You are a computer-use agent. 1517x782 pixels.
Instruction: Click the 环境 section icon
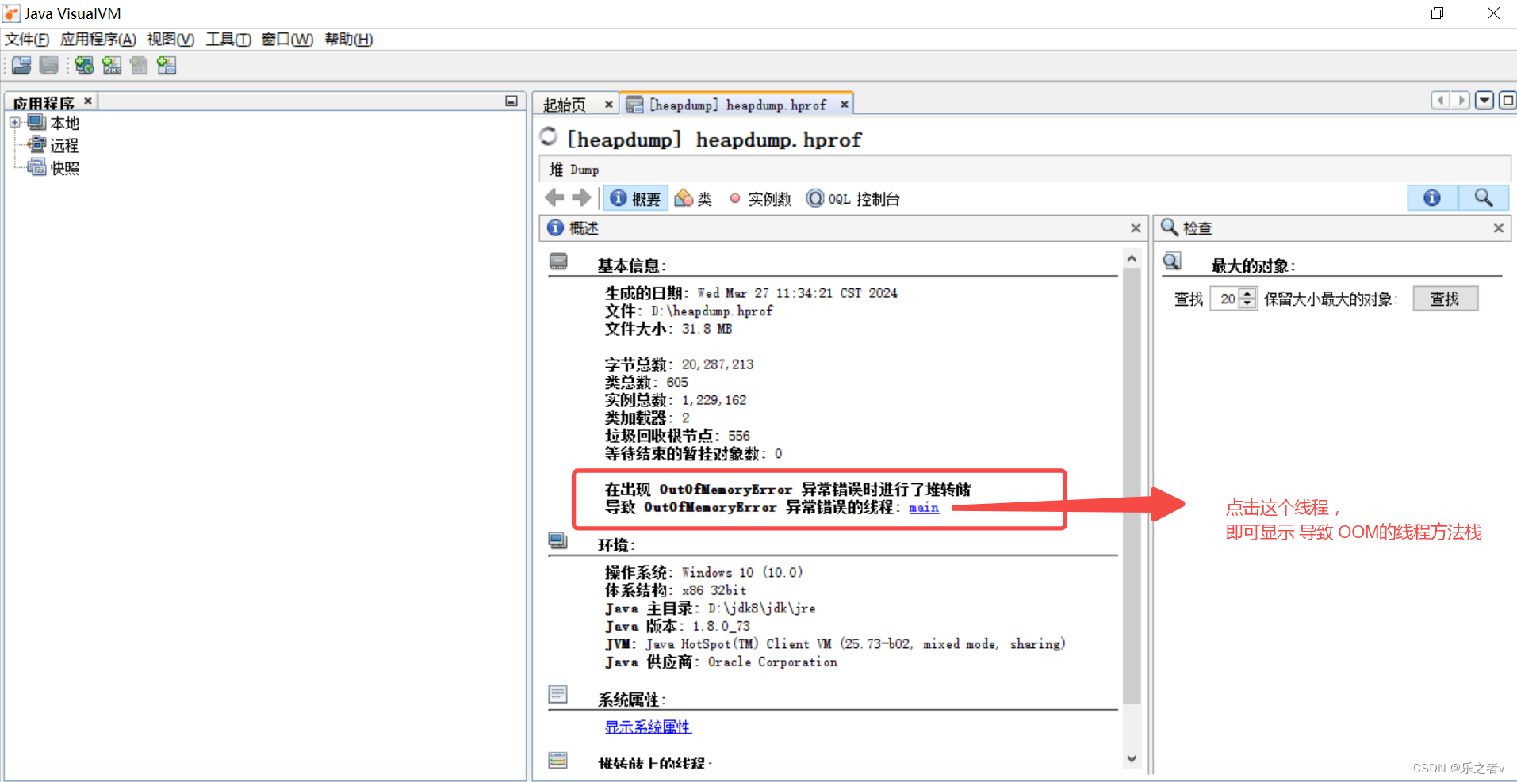558,540
